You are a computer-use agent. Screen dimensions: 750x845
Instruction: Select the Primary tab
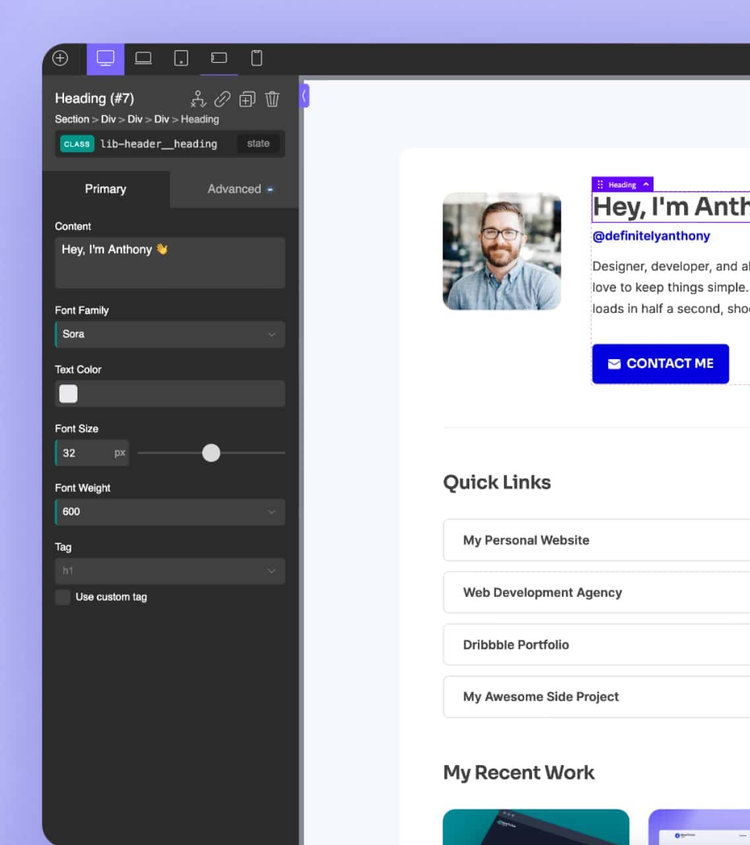tap(105, 189)
